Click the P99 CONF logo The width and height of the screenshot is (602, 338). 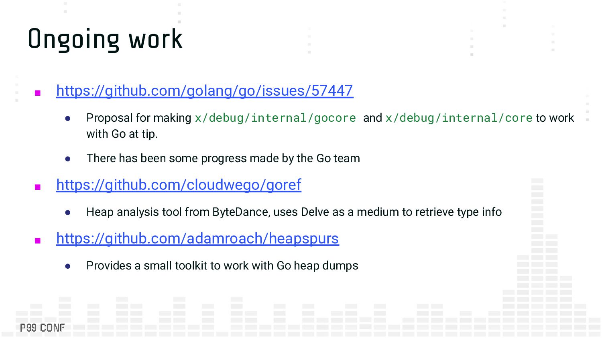(42, 328)
